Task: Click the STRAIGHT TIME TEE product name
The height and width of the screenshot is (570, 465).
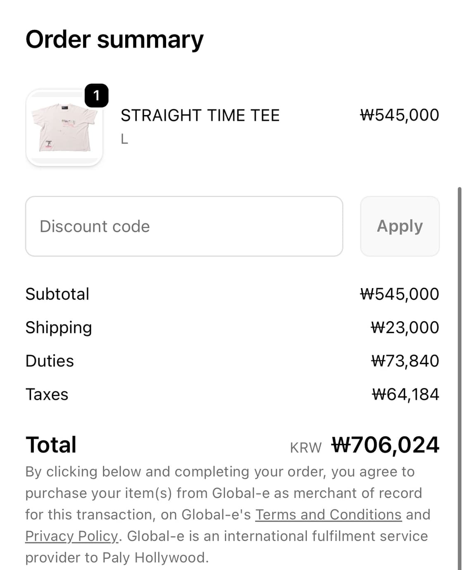Action: [200, 115]
